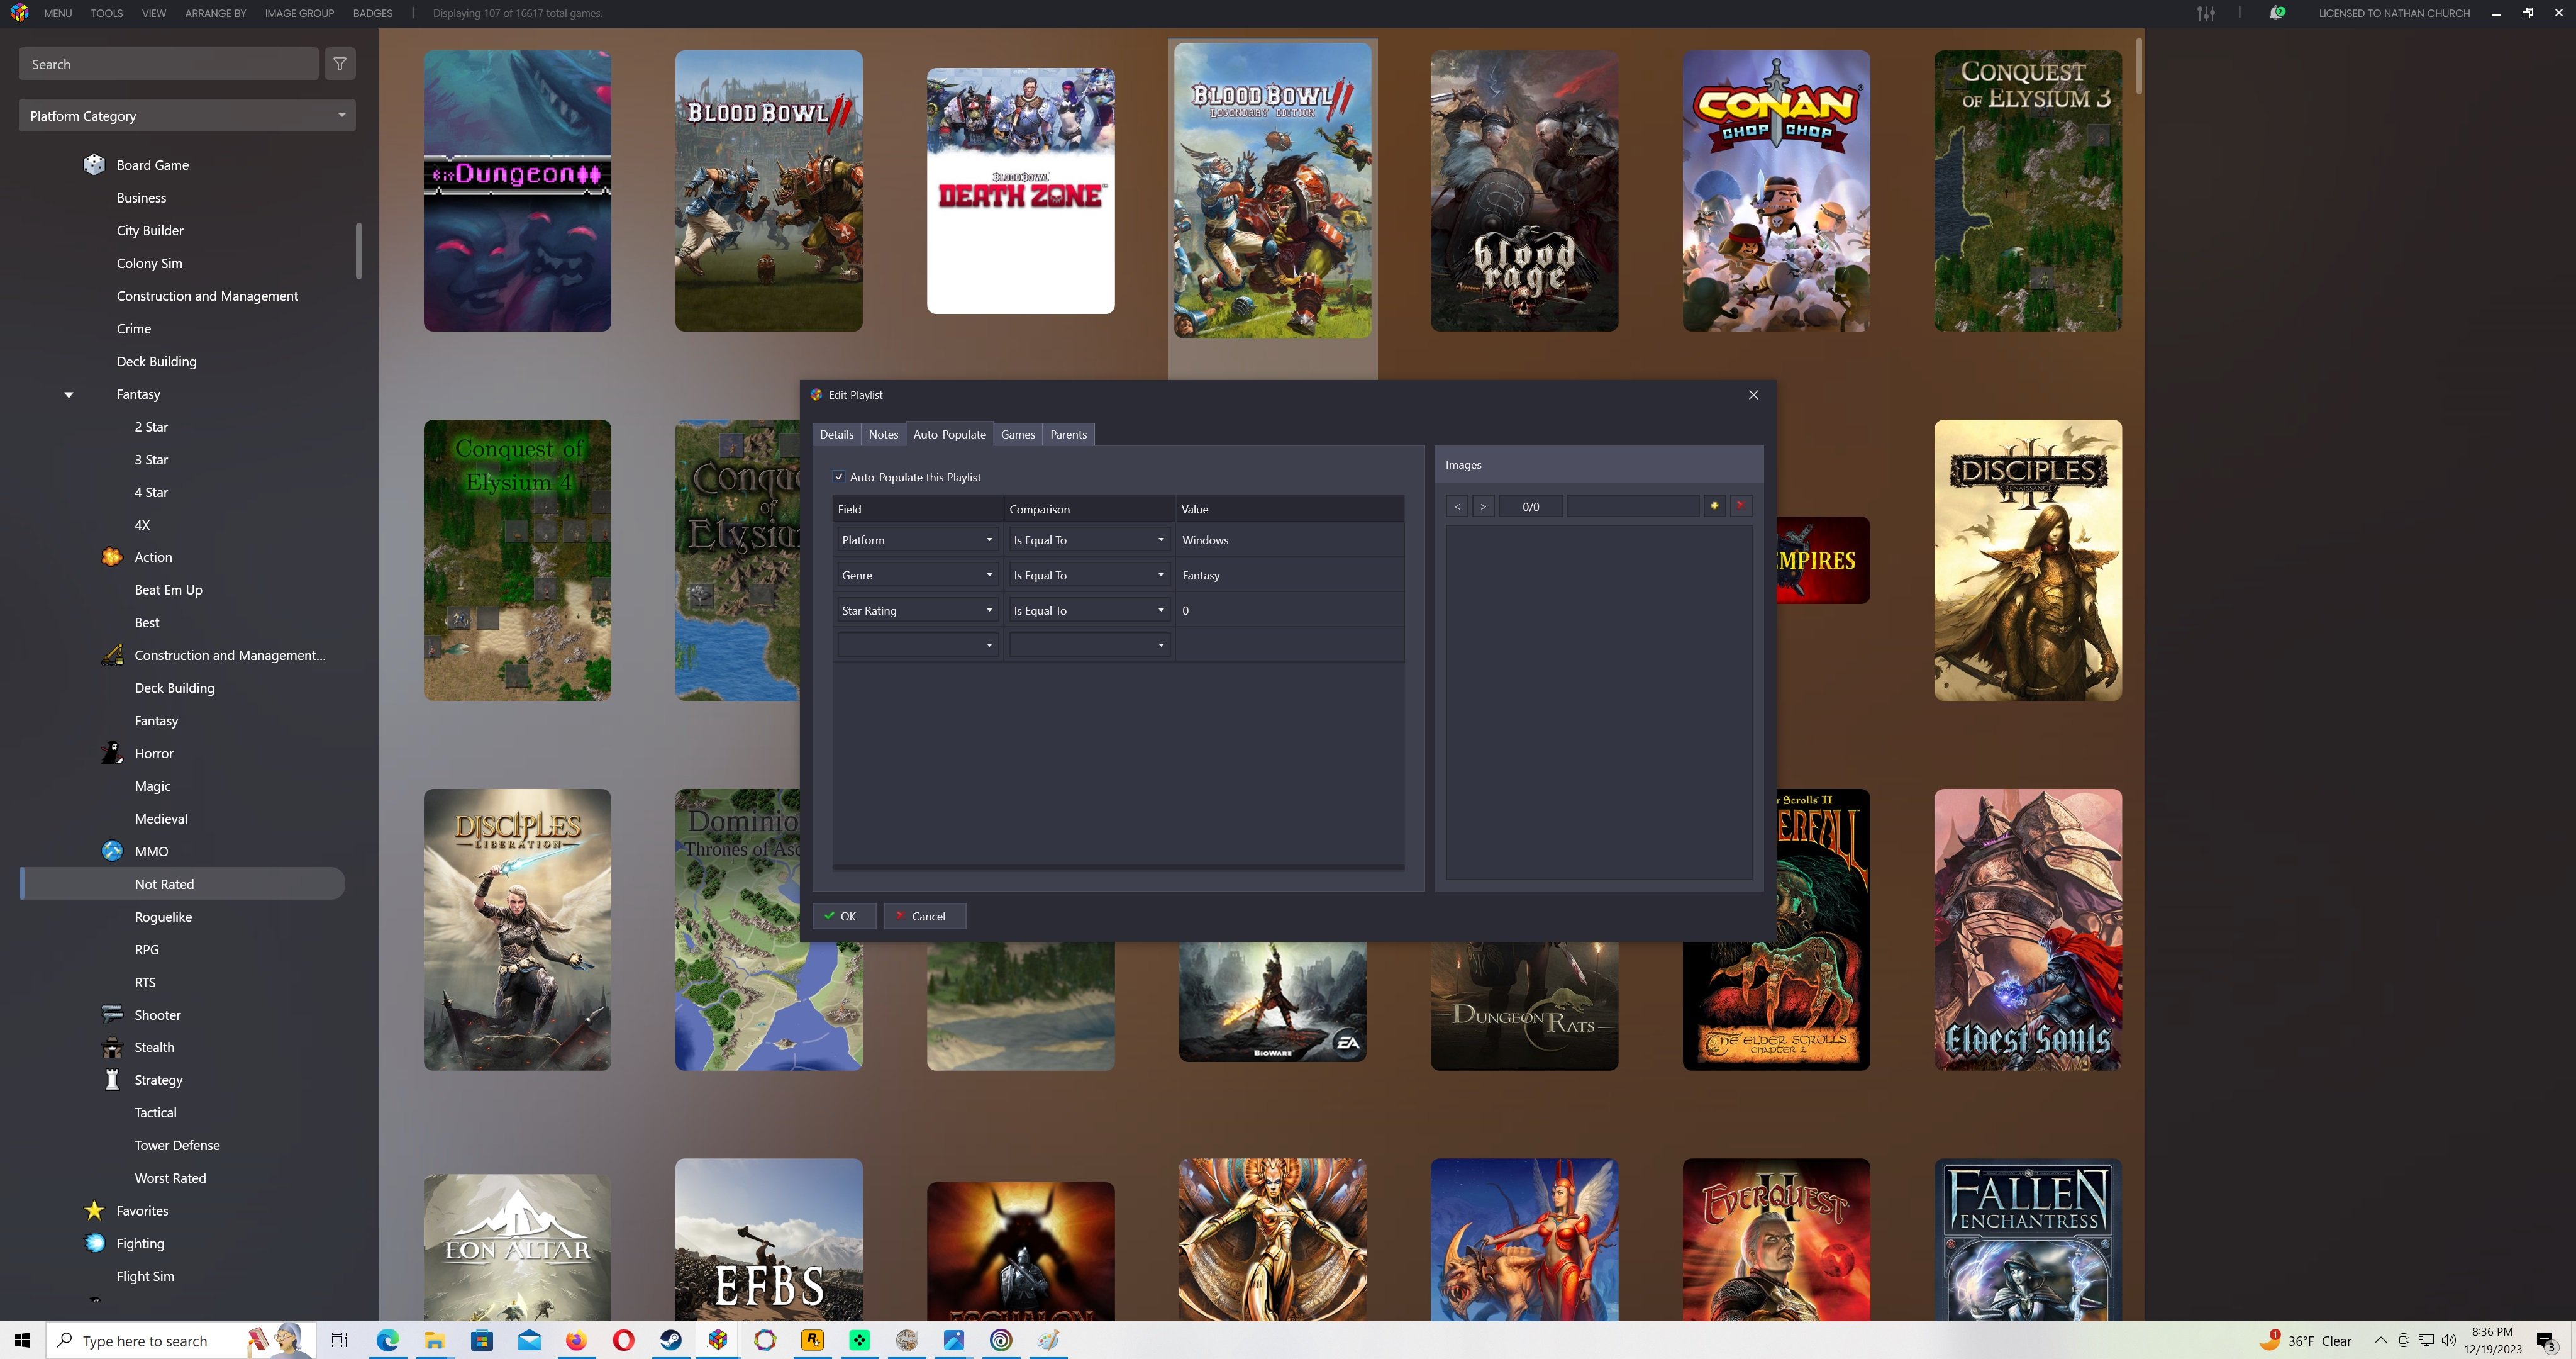Edit the Star Rating value field showing 0
The image size is (2576, 1359).
(x=1289, y=610)
